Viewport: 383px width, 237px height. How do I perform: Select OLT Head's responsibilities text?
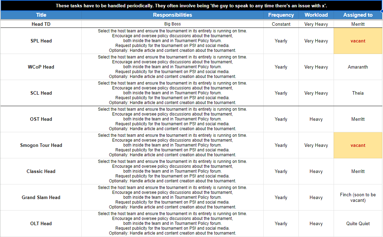[173, 223]
